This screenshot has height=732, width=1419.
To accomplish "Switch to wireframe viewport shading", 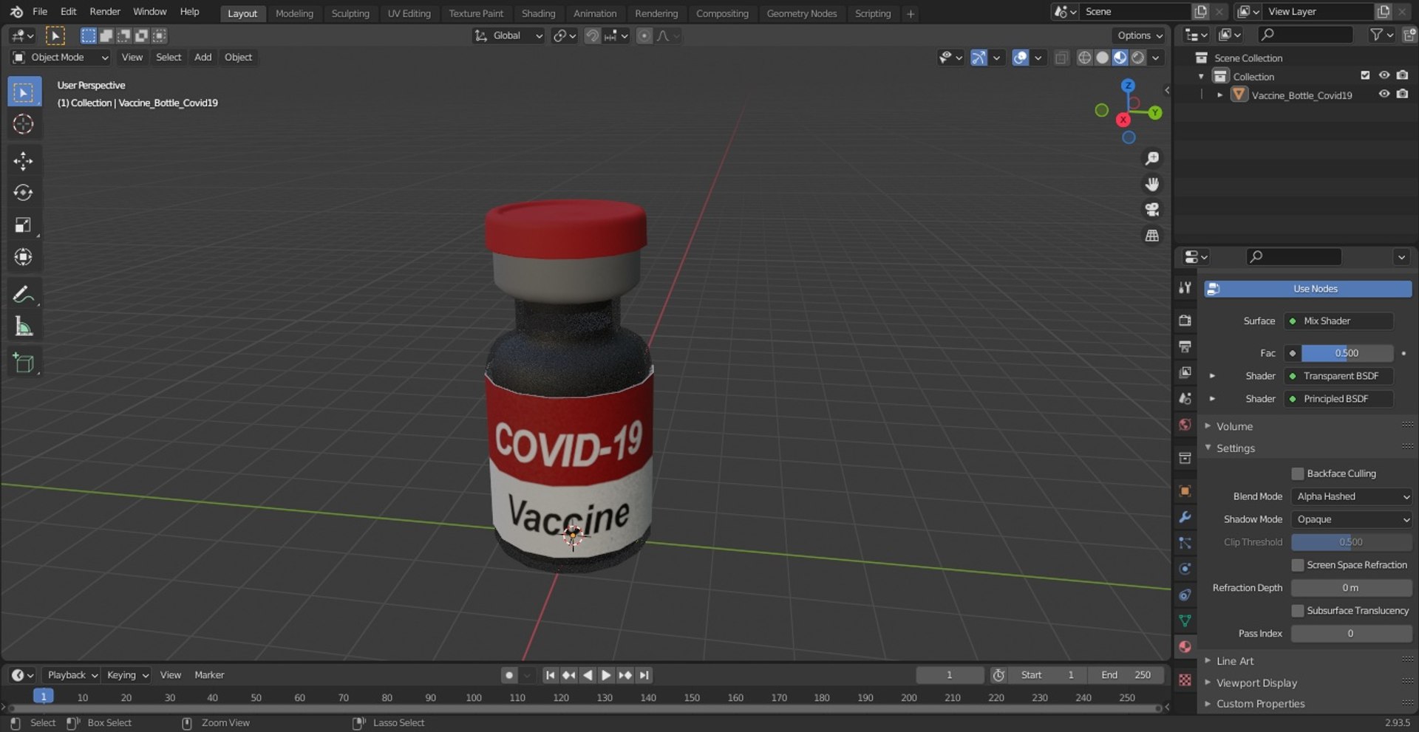I will (x=1084, y=58).
